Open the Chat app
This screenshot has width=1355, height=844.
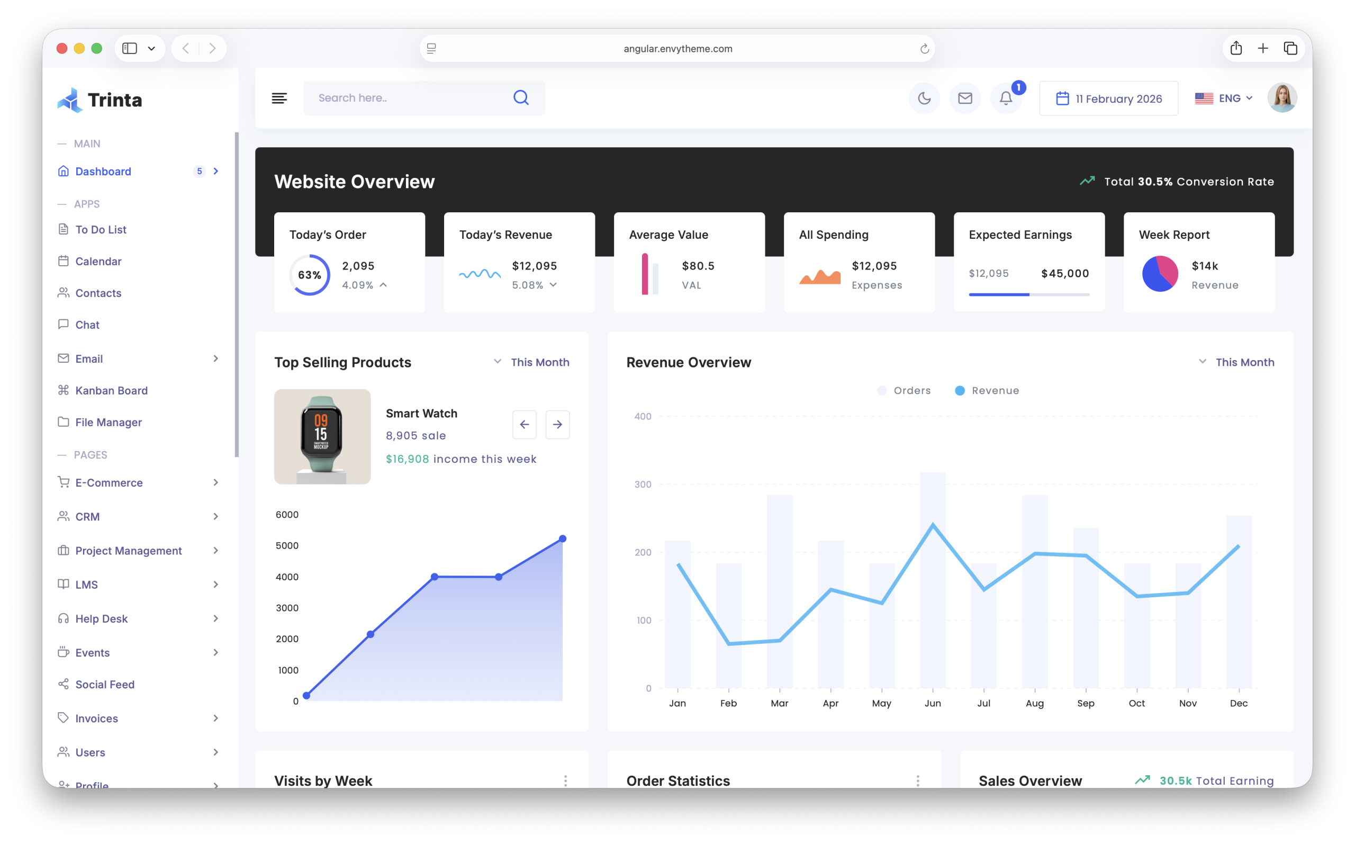pyautogui.click(x=87, y=325)
